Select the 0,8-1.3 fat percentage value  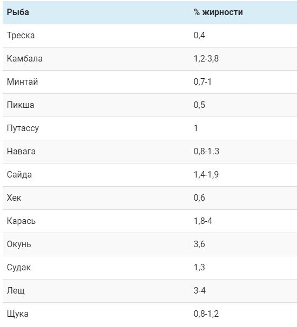(206, 151)
